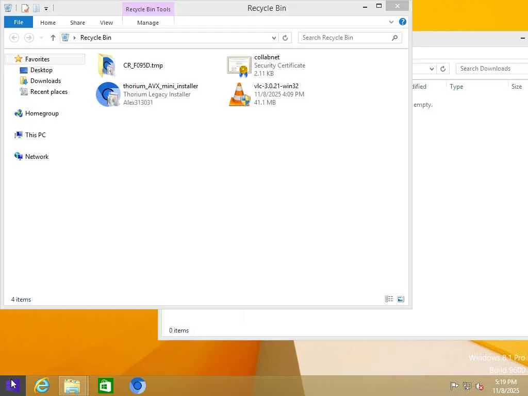
Task: Select the collabnet Security Certificate icon
Action: pos(239,66)
